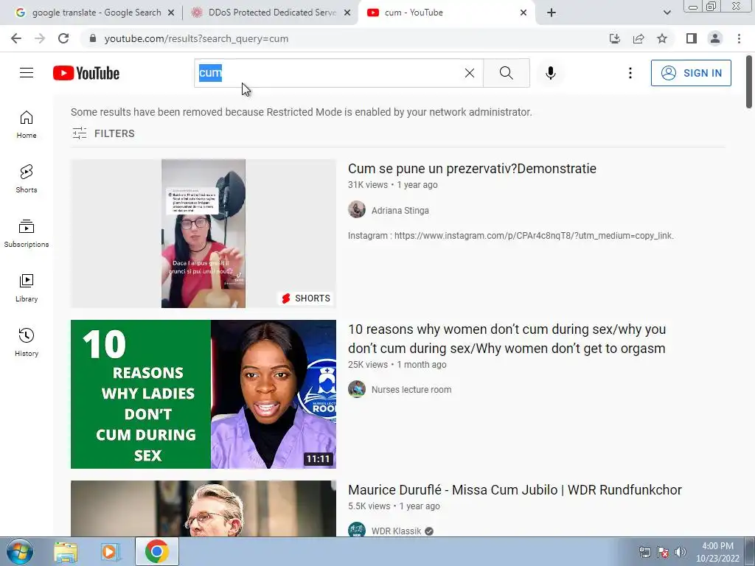
Task: Open the Windows Start menu
Action: tap(20, 551)
